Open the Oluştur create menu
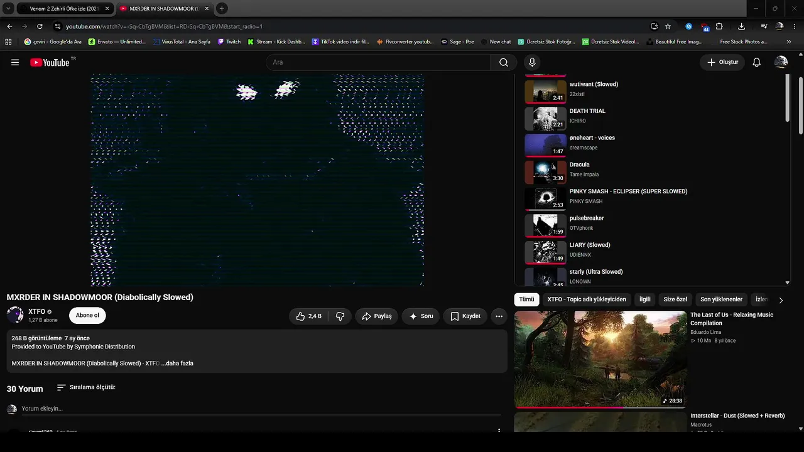This screenshot has height=452, width=804. [722, 62]
